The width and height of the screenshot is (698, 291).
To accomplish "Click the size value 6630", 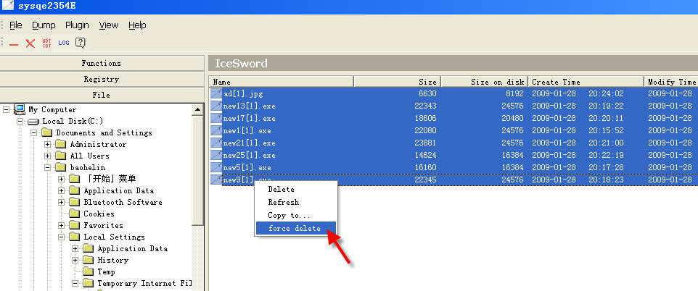I will point(427,93).
